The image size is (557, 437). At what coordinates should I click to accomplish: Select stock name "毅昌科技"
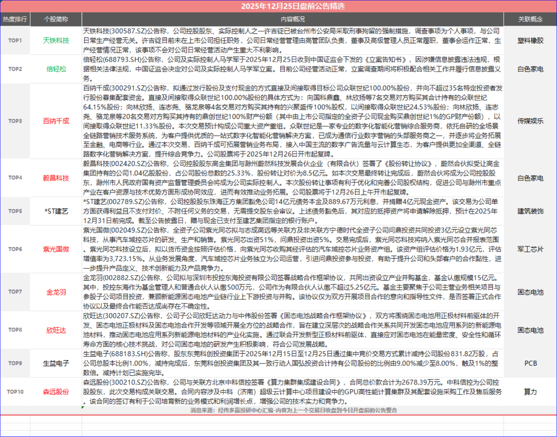point(56,178)
